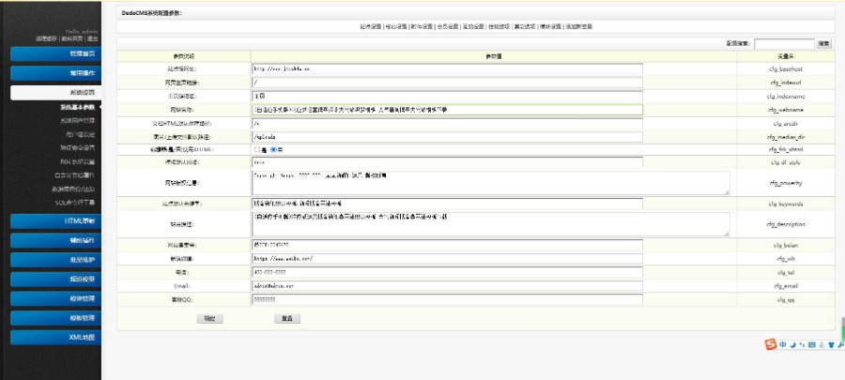Expand the 辅助插件 sidebar menu
Screen dimensions: 845x380
(55, 240)
